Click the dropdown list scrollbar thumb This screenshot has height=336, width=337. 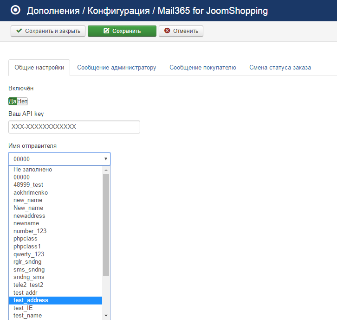click(x=106, y=225)
